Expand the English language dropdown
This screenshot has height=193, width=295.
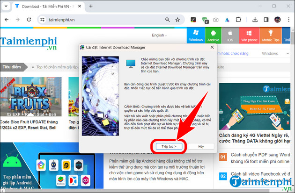coord(159,36)
